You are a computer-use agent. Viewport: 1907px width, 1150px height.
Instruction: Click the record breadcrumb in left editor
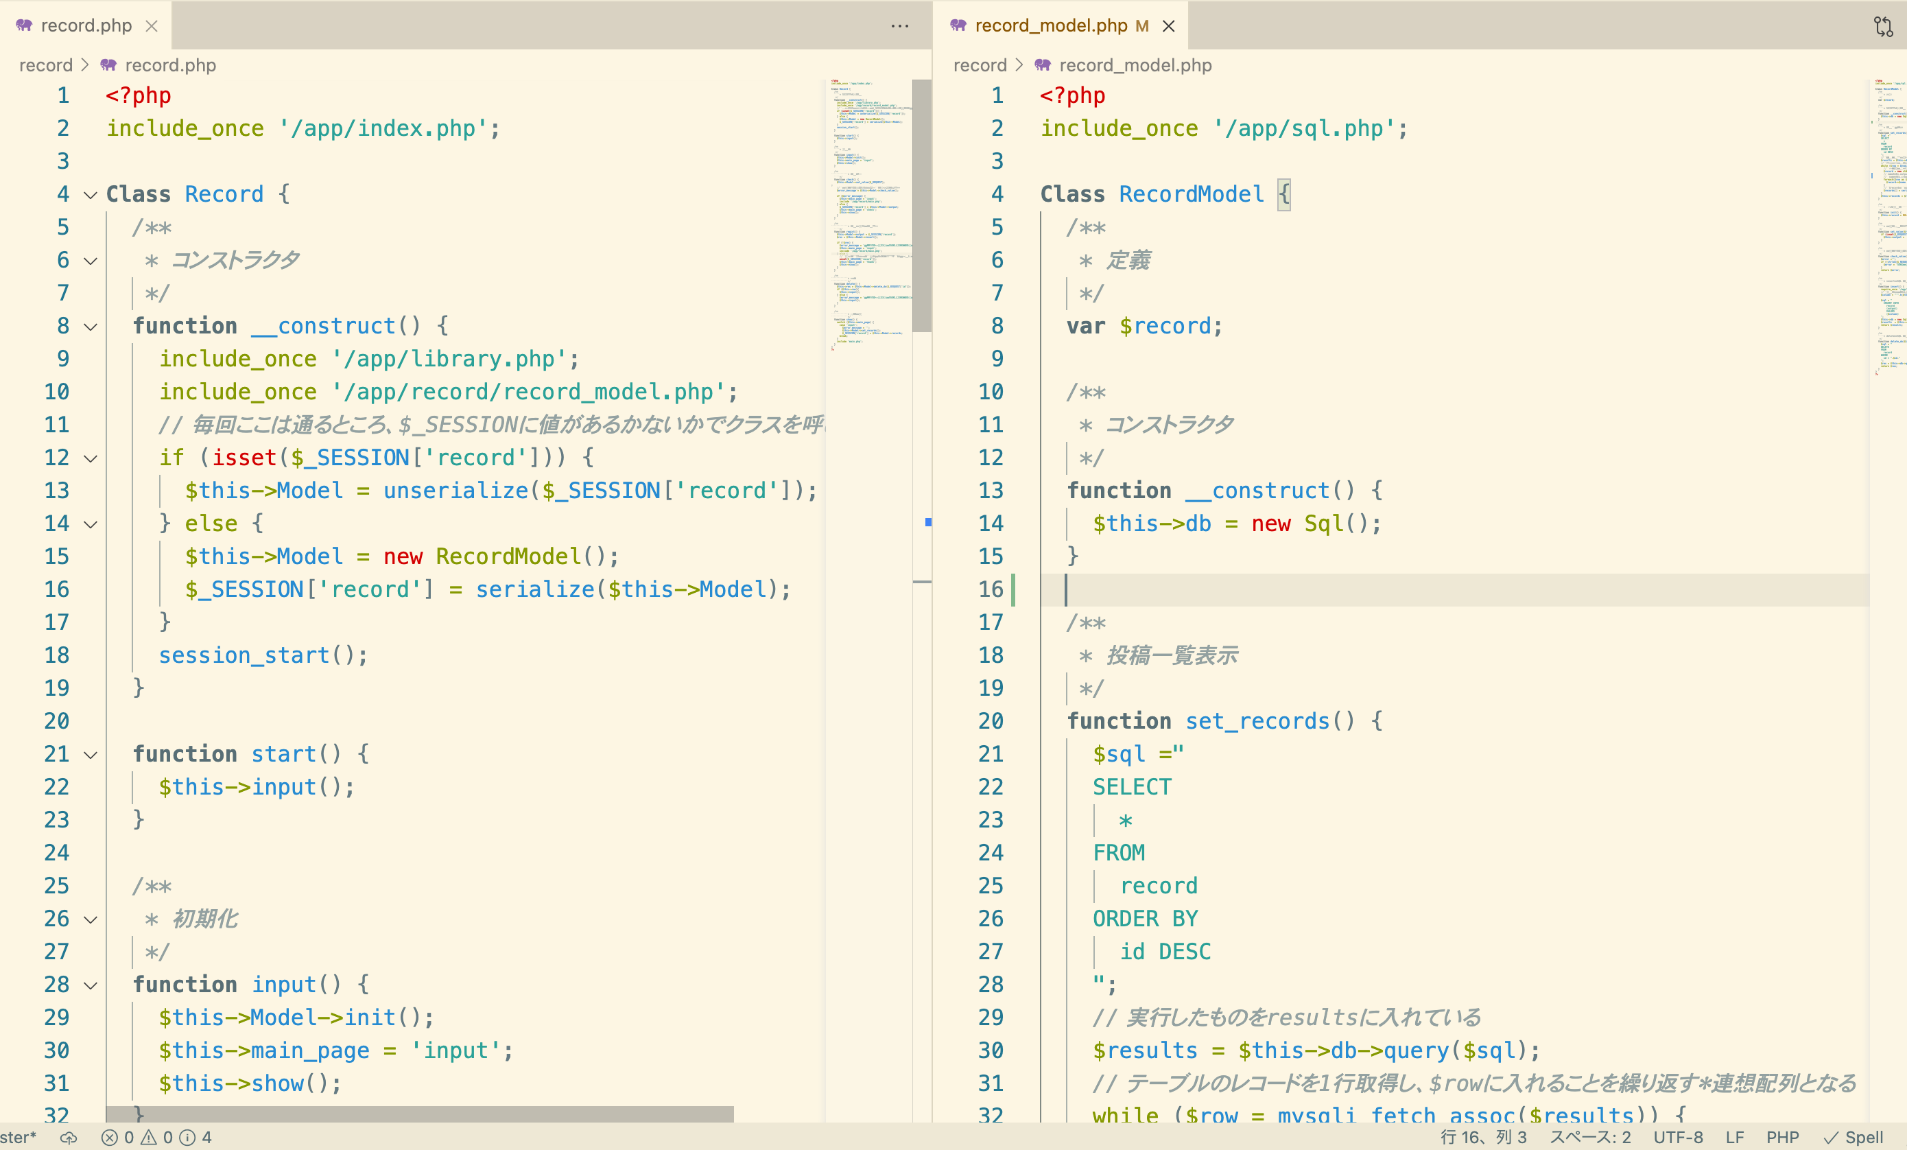(46, 65)
